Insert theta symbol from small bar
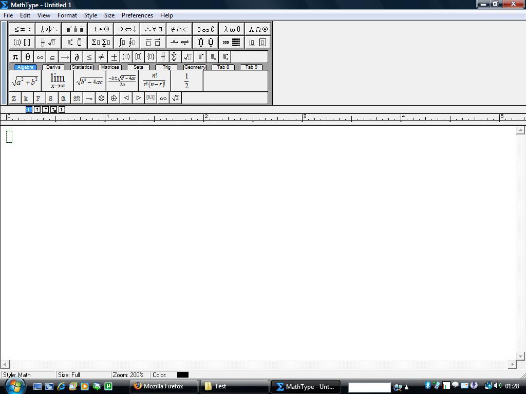Viewport: 526px width, 394px height. point(28,56)
